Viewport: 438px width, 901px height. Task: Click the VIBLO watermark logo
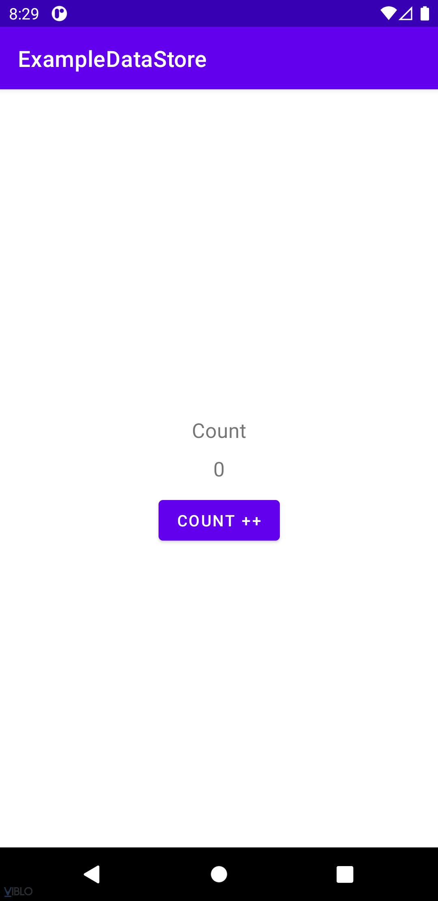18,891
